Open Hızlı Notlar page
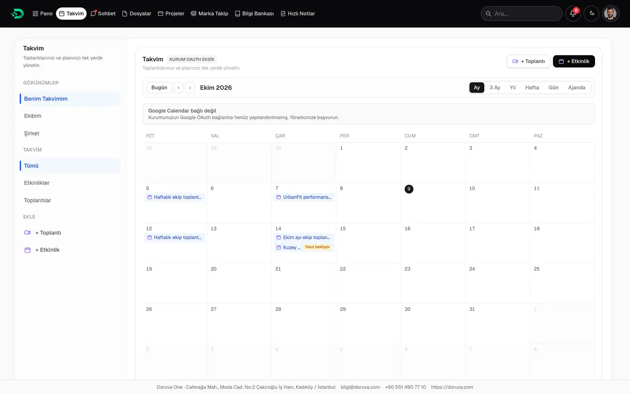The height and width of the screenshot is (394, 630). (x=297, y=14)
